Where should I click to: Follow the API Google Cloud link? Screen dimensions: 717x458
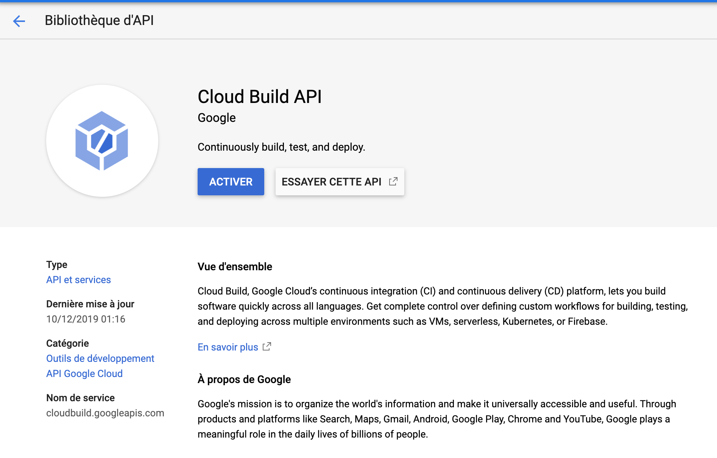point(84,374)
